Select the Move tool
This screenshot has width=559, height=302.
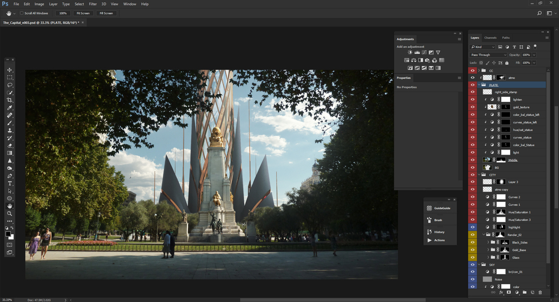click(x=9, y=70)
